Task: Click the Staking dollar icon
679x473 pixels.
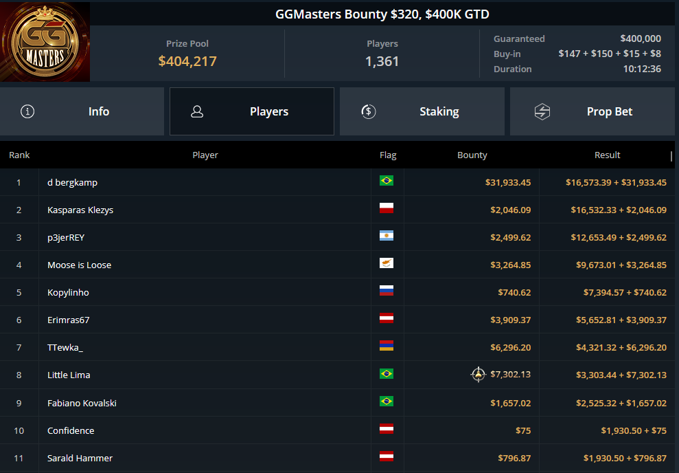Action: 369,111
